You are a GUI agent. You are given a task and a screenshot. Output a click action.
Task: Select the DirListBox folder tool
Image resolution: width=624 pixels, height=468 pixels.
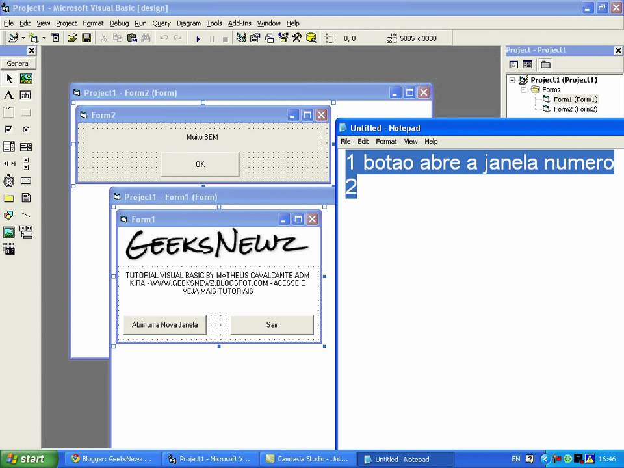coord(8,198)
